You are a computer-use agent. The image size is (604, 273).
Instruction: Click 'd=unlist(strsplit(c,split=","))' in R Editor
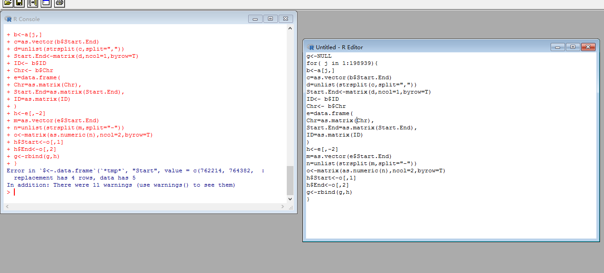pyautogui.click(x=362, y=85)
